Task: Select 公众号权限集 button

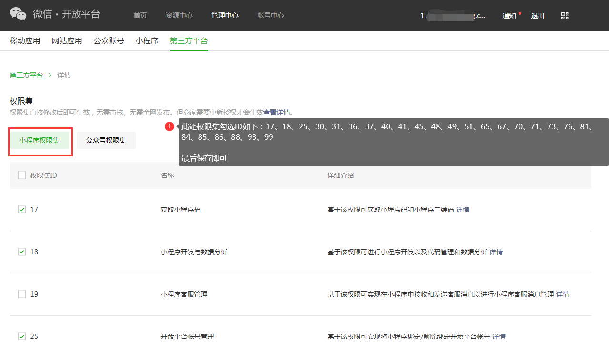Action: pyautogui.click(x=106, y=140)
